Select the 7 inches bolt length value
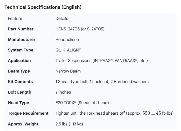Viewport: 181px width, 131px height. (63, 92)
